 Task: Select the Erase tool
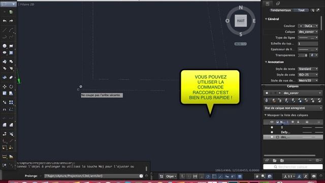pyautogui.click(x=11, y=77)
